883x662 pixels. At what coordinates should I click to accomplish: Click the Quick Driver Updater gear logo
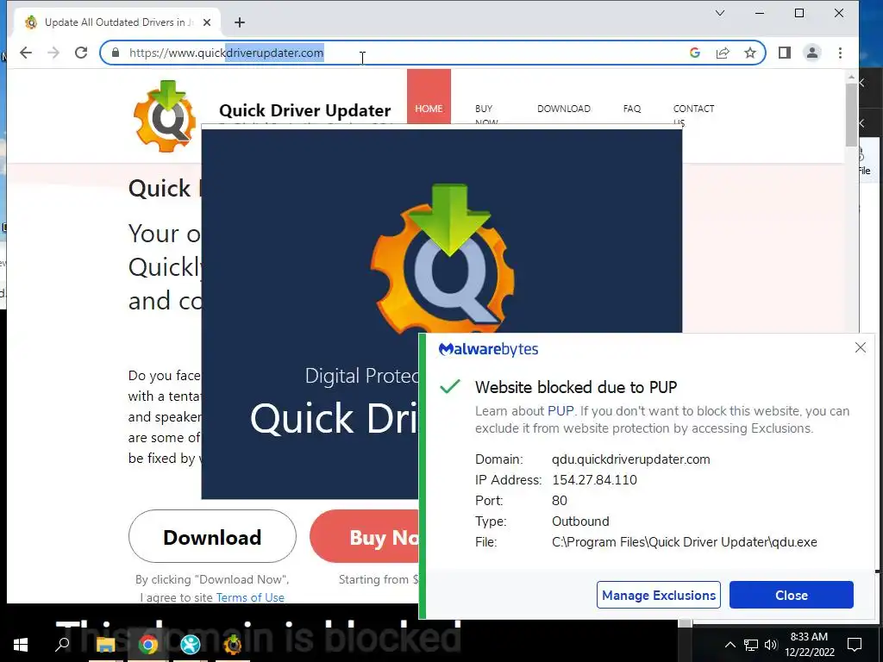pyautogui.click(x=165, y=116)
